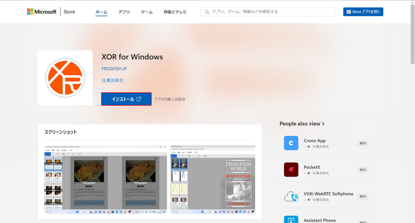This screenshot has height=223, width=415.
Task: Click the VitXi WebRTC Softphone icon
Action: (291, 196)
